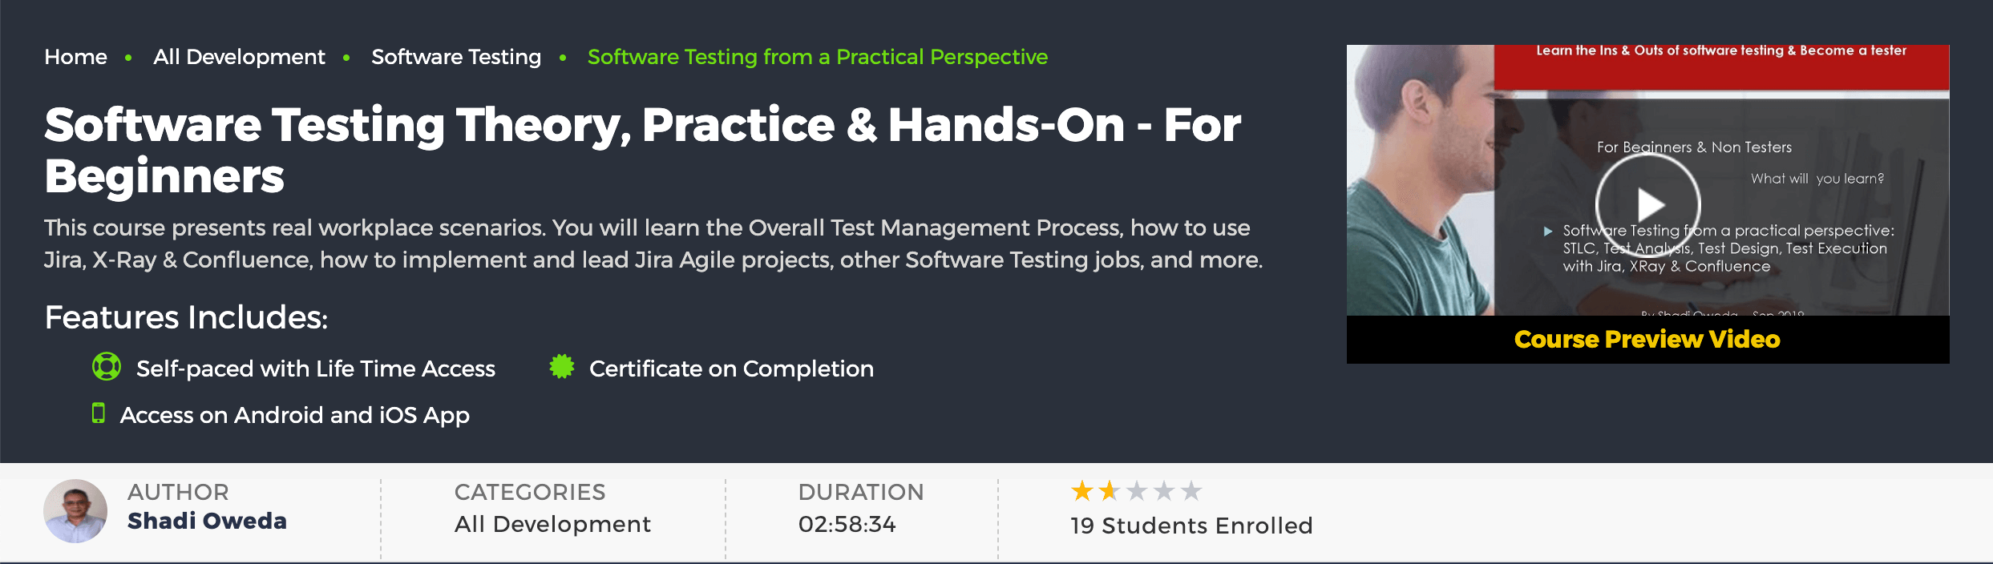Click the green Practical Perspective breadcrumb
The width and height of the screenshot is (1993, 564).
(x=818, y=57)
